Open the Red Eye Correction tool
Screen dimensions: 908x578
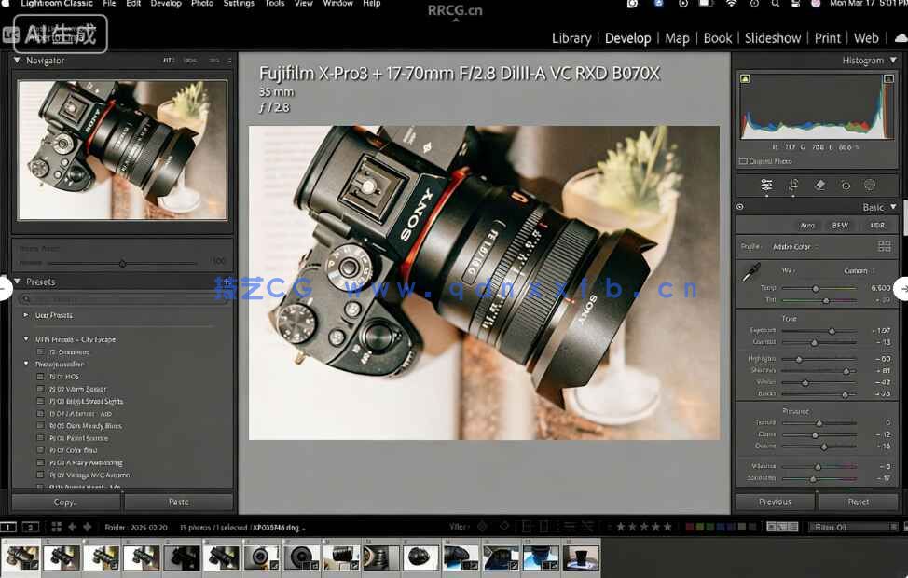coord(846,186)
